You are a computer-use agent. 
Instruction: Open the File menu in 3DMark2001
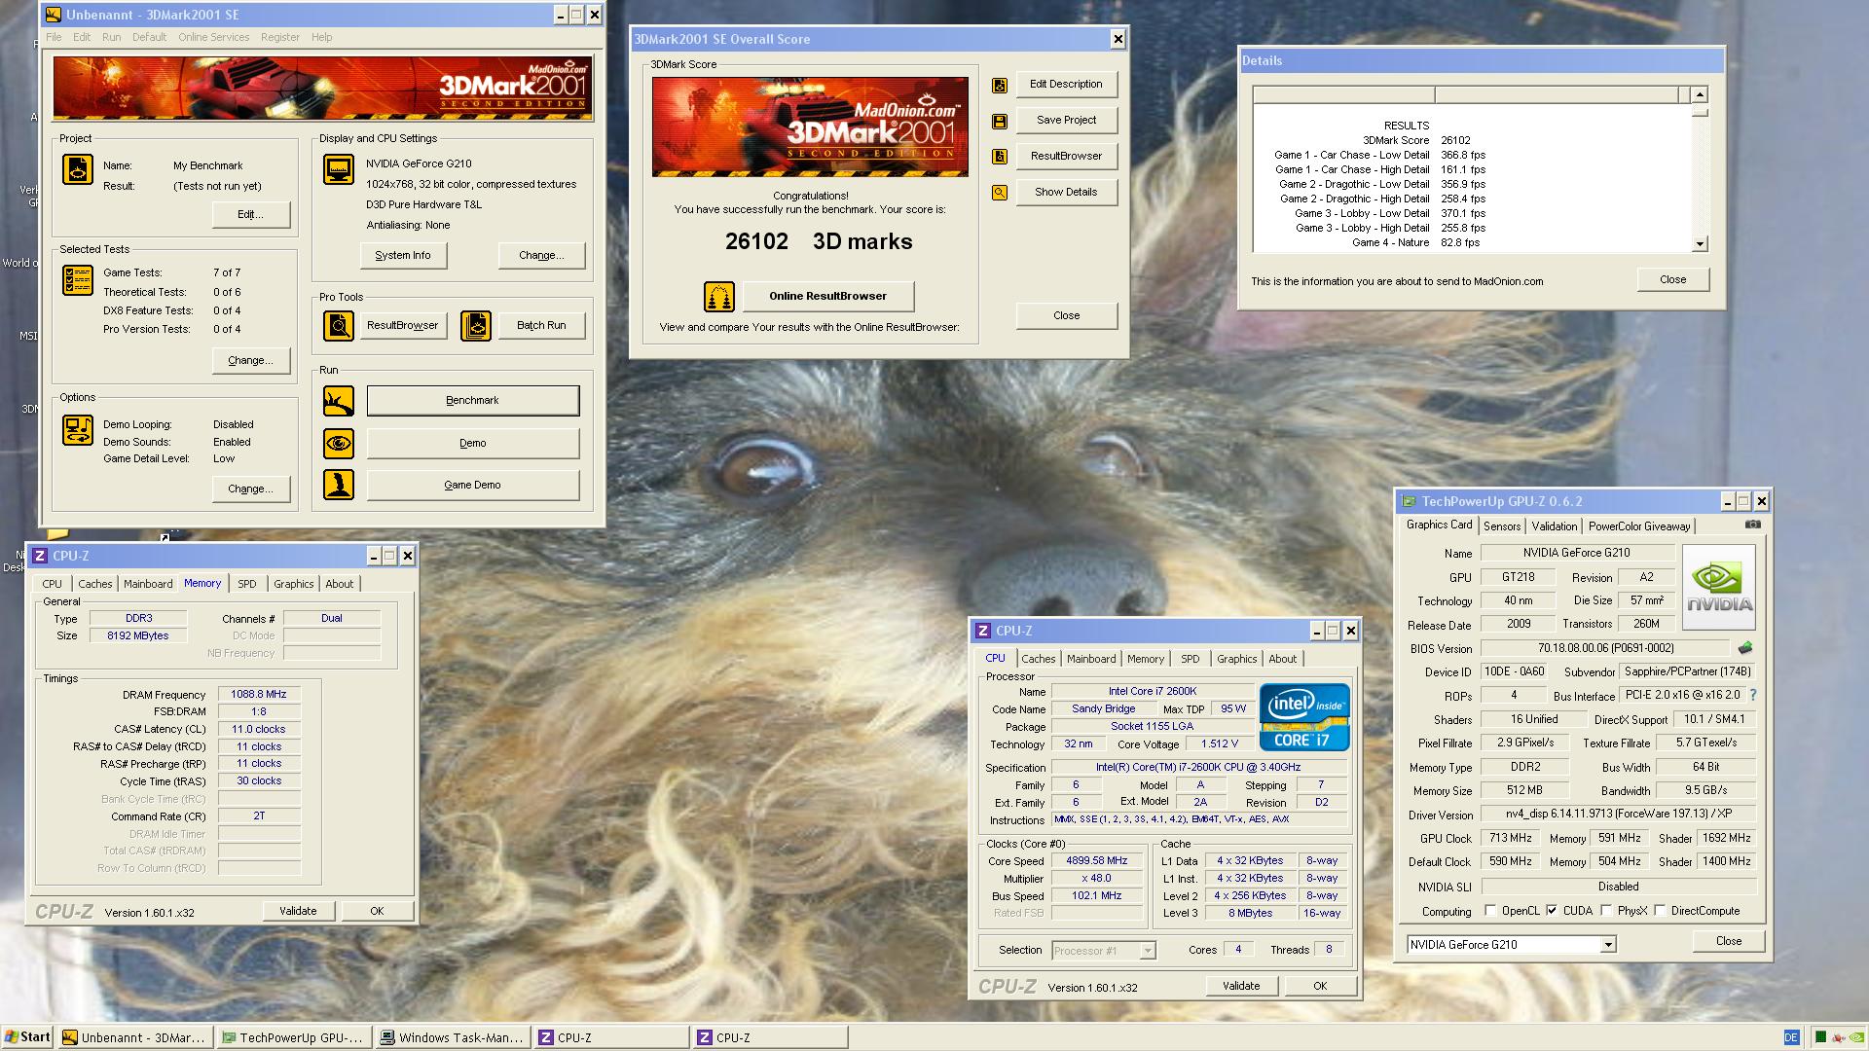point(54,37)
